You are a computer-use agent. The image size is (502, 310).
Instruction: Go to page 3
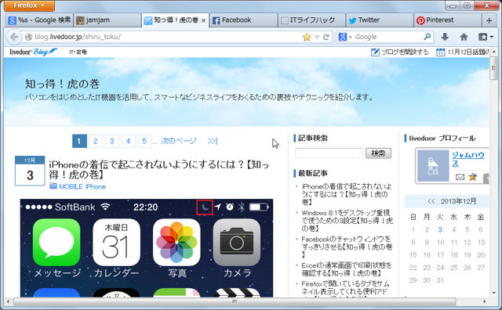pyautogui.click(x=111, y=141)
